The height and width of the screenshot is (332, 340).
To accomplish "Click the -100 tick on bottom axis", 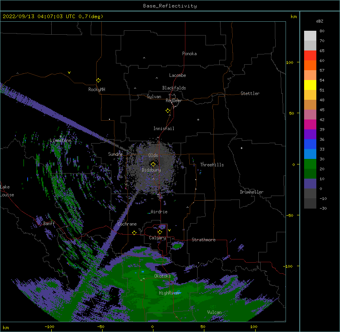I will pyautogui.click(x=49, y=327).
